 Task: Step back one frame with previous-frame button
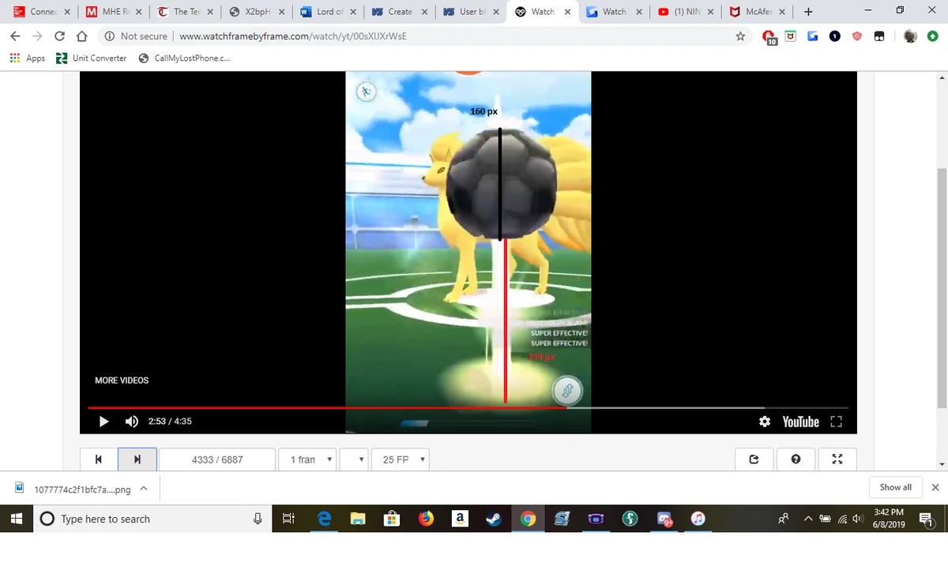pyautogui.click(x=98, y=460)
